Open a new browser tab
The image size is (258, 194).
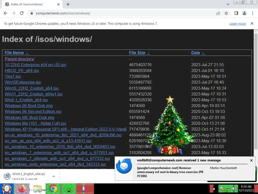[68, 5]
